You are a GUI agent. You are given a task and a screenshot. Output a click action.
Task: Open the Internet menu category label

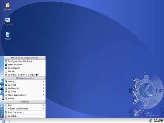tap(12, 85)
